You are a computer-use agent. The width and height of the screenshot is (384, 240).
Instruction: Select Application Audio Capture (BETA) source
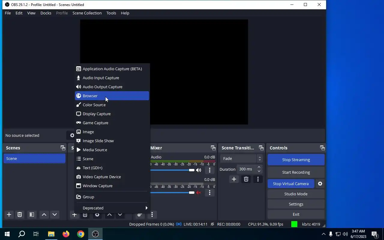112,69
